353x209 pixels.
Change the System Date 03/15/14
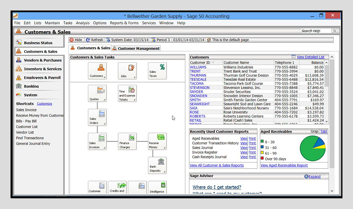click(x=128, y=40)
